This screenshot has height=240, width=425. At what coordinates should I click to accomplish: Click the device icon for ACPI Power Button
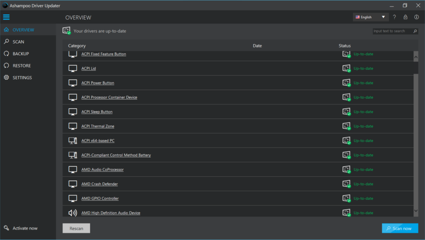pyautogui.click(x=73, y=83)
